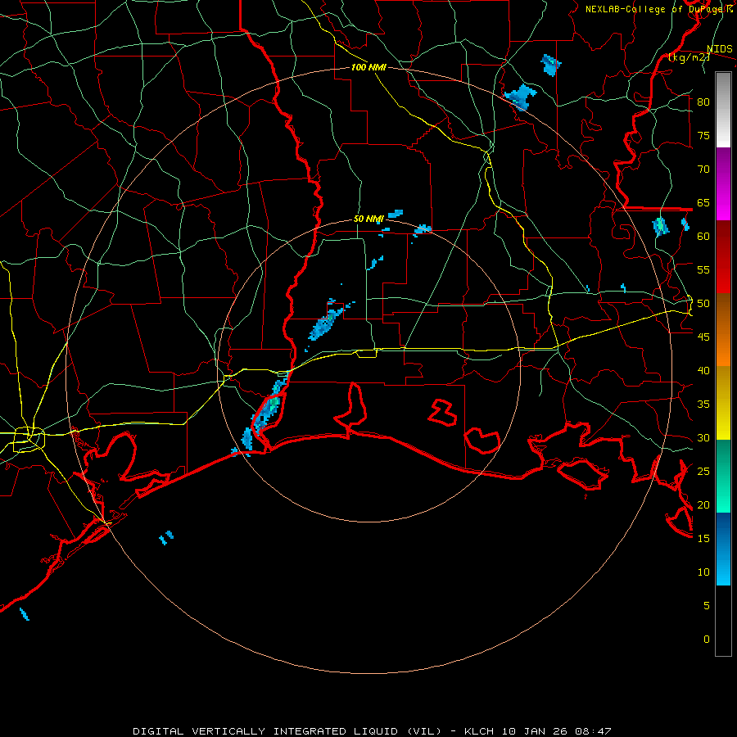Viewport: 737px width, 737px height.
Task: Pick the magenta-purple legend color band
Action: (723, 183)
